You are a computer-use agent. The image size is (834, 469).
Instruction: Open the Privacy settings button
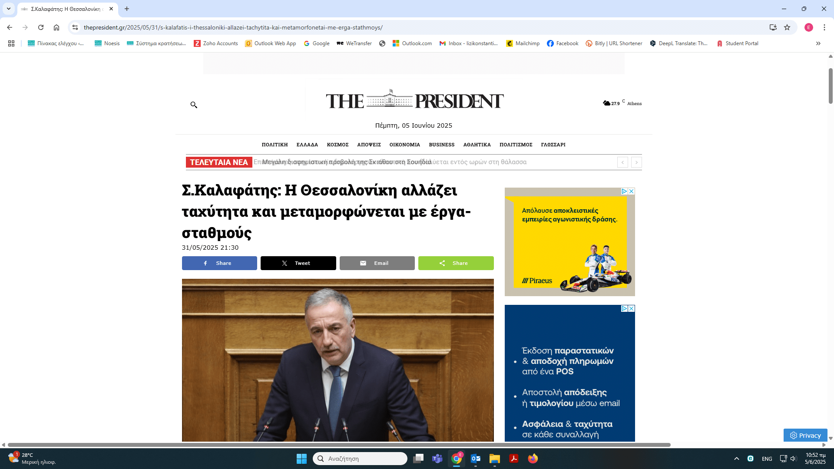pos(805,435)
